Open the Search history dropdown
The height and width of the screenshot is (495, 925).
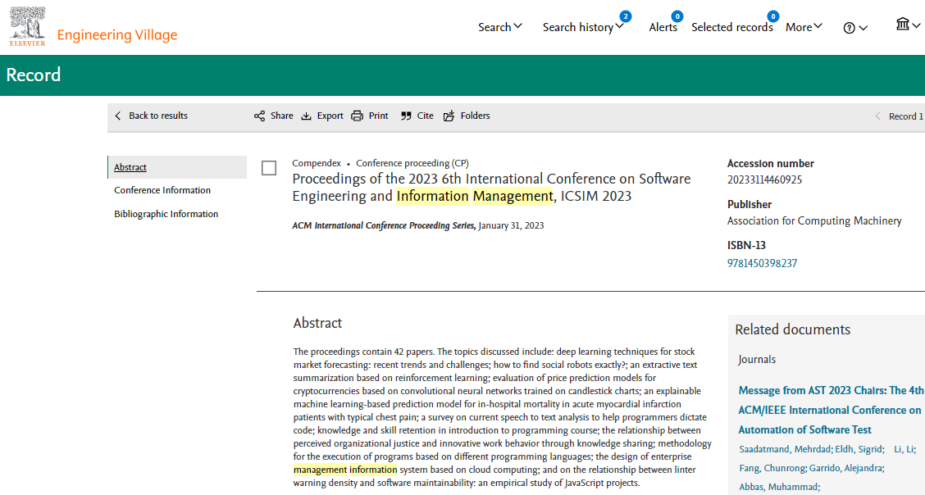(583, 27)
